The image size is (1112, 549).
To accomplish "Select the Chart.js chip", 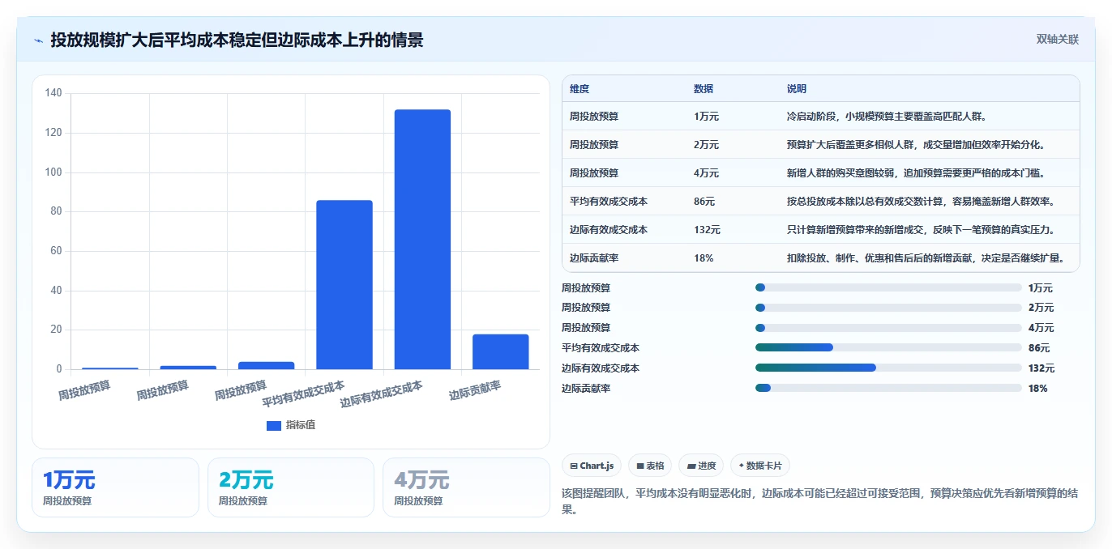I will [592, 466].
